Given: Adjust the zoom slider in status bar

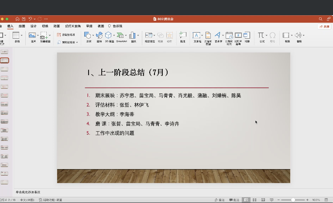Looking at the screenshot, I should click(x=293, y=200).
